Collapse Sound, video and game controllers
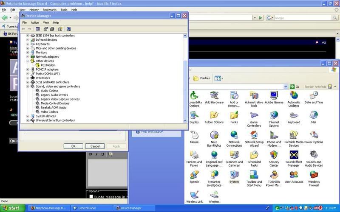340x212 pixels. coord(28,86)
